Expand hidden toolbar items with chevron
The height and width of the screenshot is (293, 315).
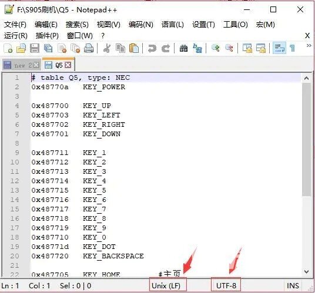click(309, 46)
